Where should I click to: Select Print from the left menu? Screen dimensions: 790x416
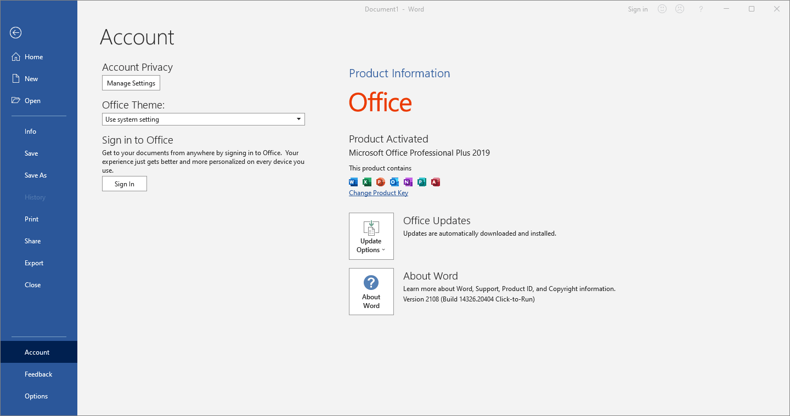coord(32,219)
